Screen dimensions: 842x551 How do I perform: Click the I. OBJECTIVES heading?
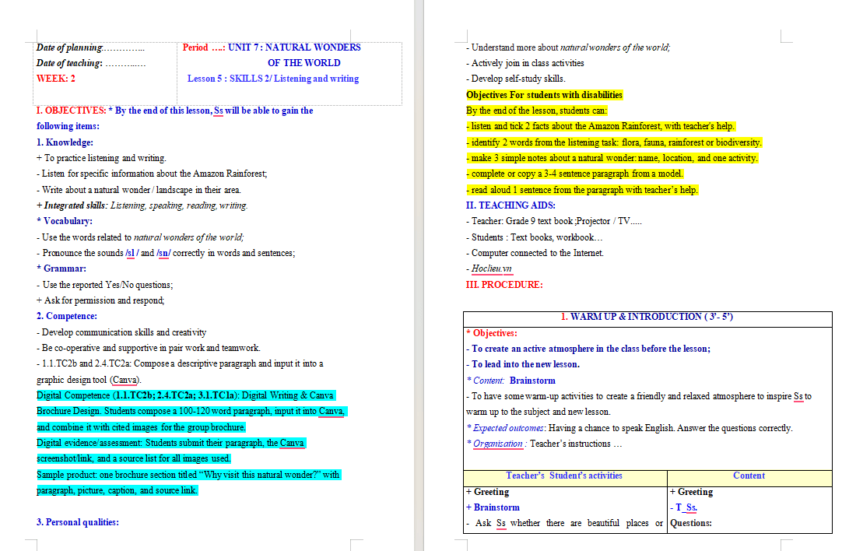pos(71,111)
